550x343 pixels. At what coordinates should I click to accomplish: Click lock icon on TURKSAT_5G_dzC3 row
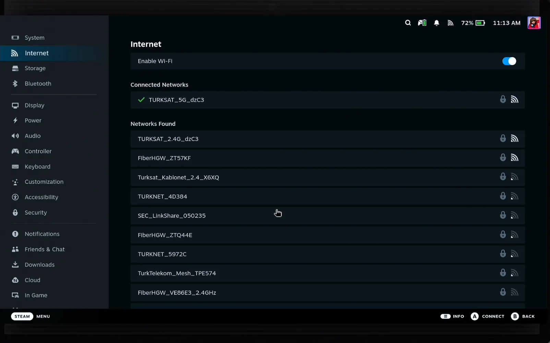click(503, 99)
